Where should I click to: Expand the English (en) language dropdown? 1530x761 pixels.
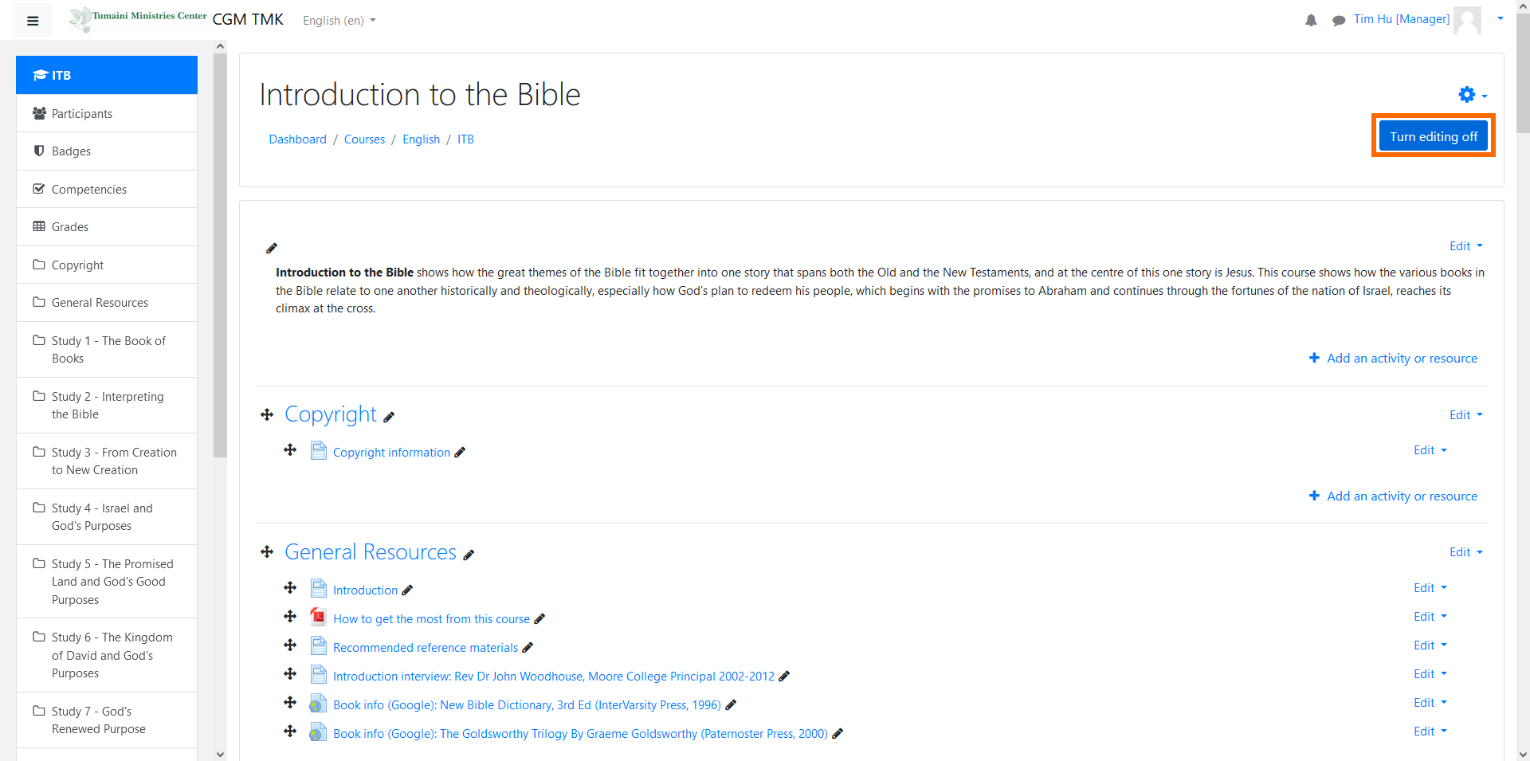pos(339,21)
